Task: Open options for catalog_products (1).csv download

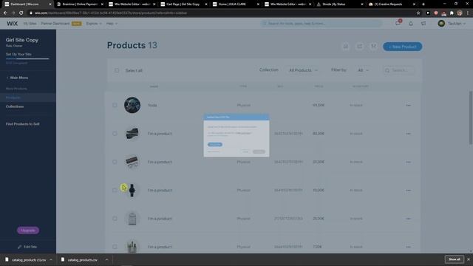Action: 51,259
